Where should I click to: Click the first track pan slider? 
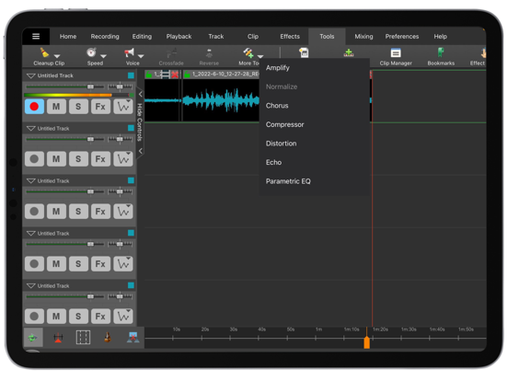pos(120,87)
